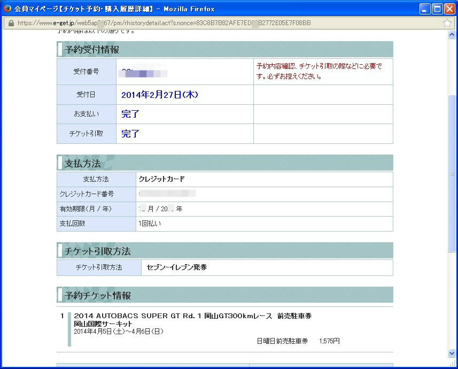Screen dimensions: 458x369
Task: Click the セブン-イレブン発券 value
Action: [177, 267]
